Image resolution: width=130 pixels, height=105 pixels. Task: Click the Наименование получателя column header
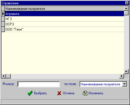(64, 9)
